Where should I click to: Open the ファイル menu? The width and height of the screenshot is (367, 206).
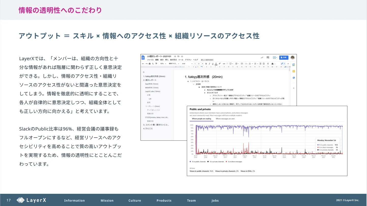click(150, 60)
